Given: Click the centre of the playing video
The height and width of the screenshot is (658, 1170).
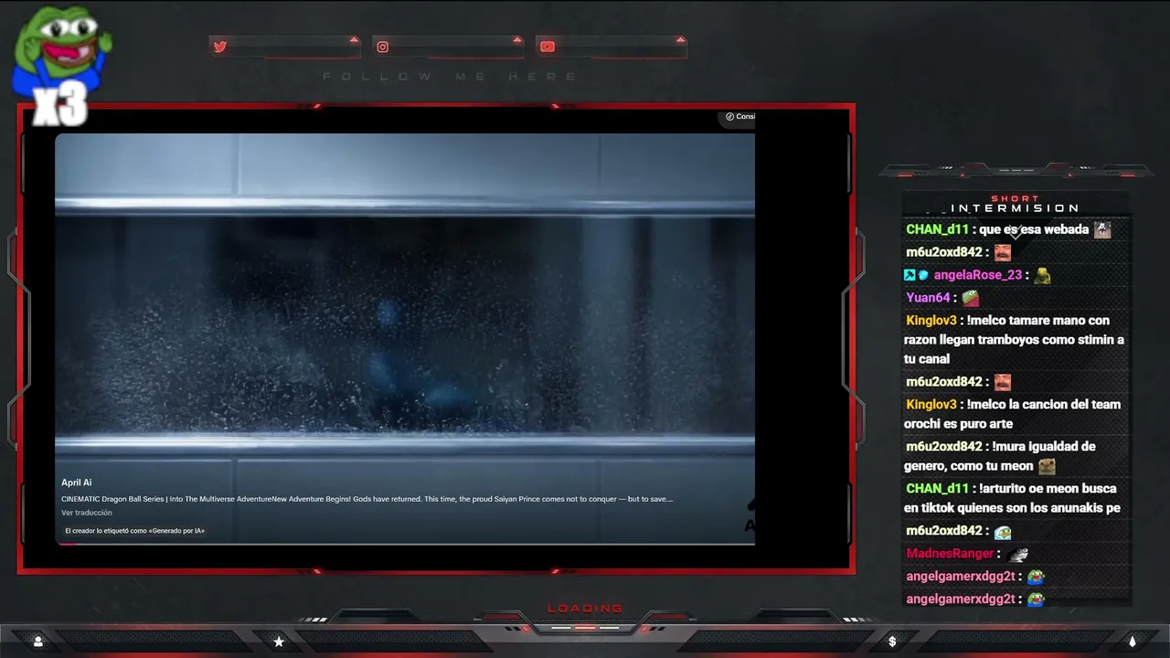Looking at the screenshot, I should coord(405,338).
